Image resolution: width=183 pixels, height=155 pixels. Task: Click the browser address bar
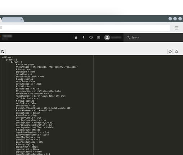[x=85, y=28]
